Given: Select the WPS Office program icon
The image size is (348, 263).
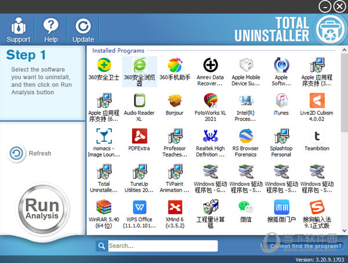Looking at the screenshot, I should (139, 207).
